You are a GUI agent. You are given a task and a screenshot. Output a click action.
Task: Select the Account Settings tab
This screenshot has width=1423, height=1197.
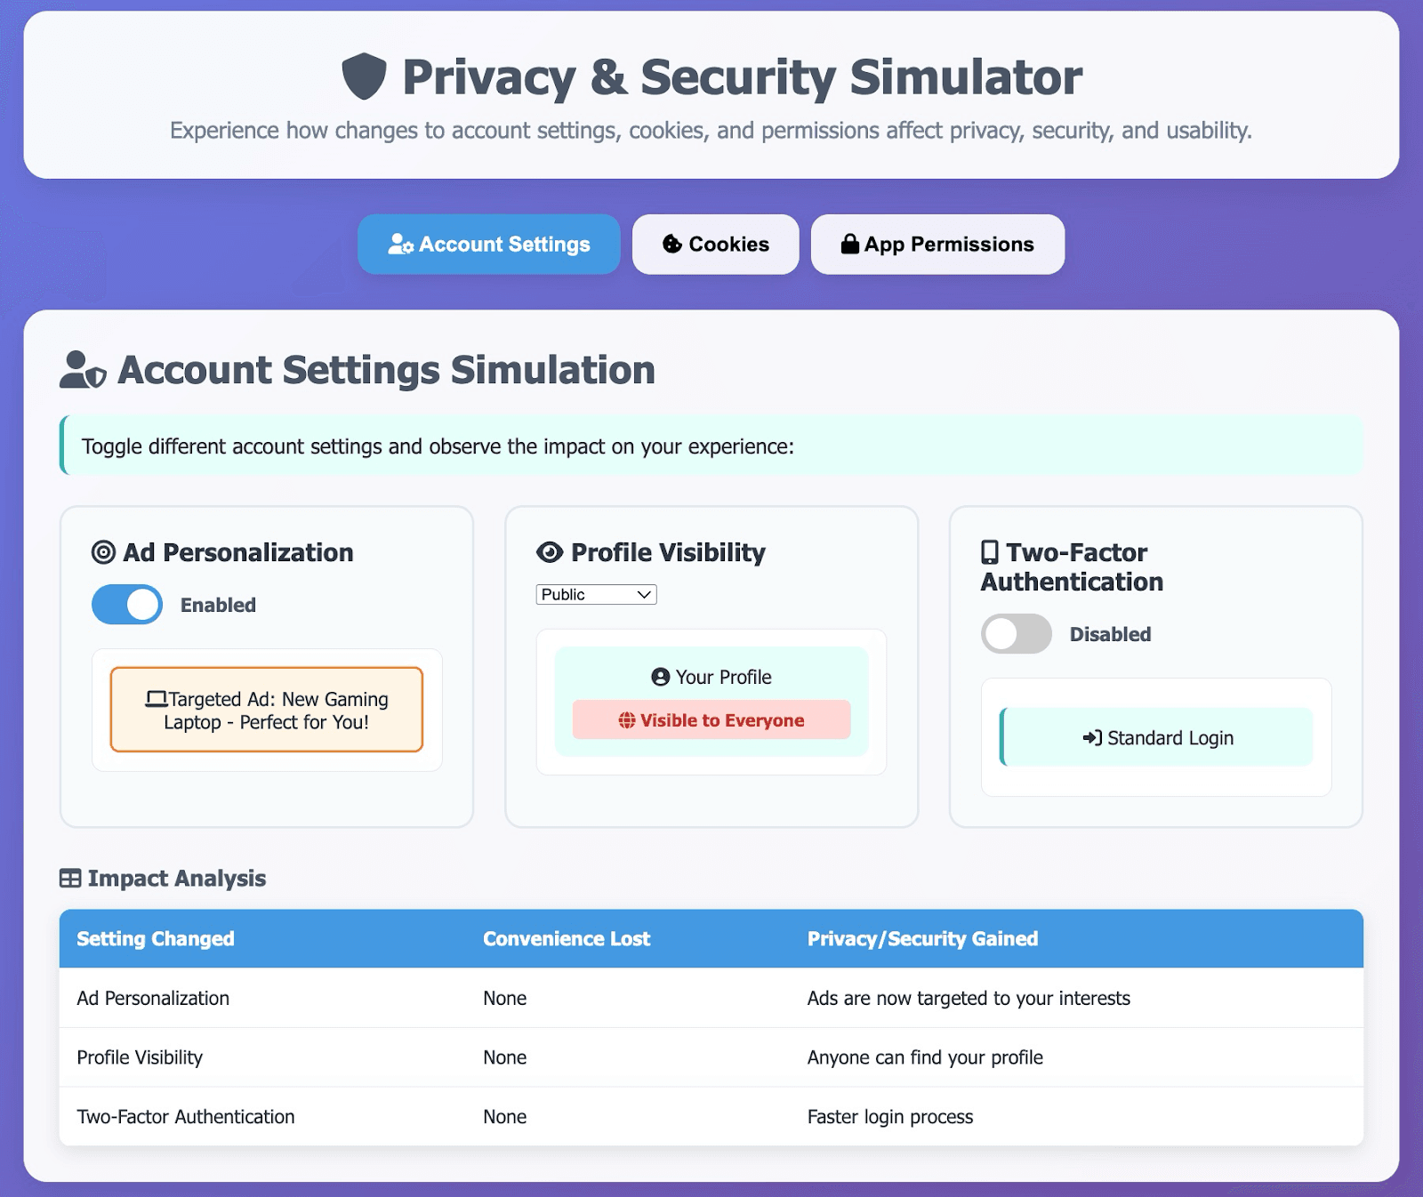489,245
